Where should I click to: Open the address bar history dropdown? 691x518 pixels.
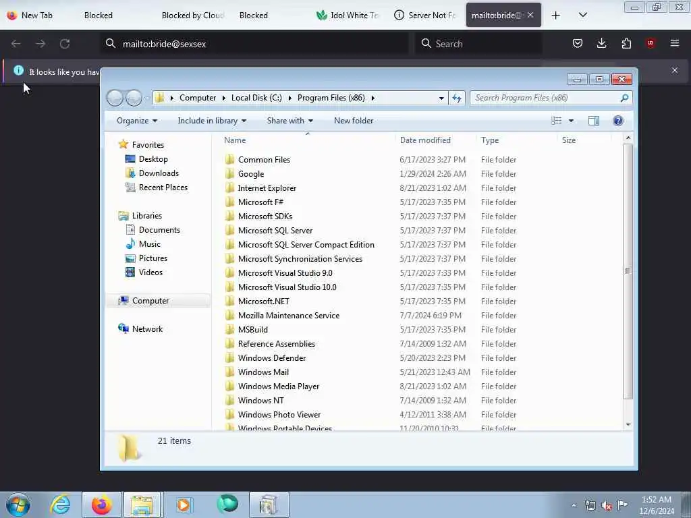(441, 98)
